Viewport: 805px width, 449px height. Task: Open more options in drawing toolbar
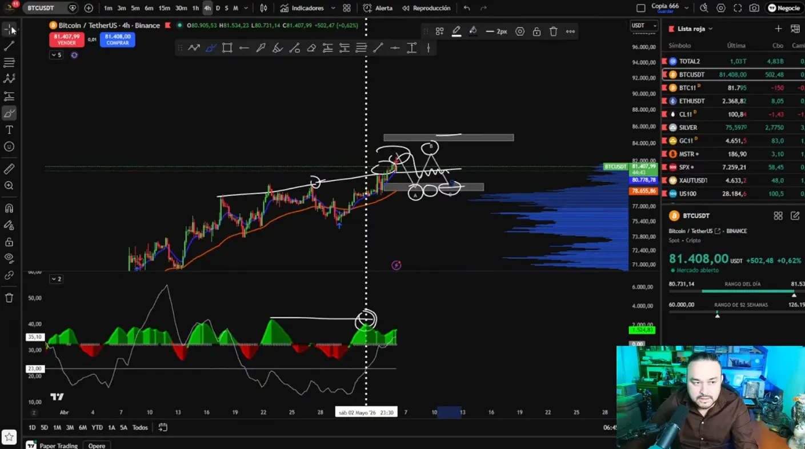point(570,31)
